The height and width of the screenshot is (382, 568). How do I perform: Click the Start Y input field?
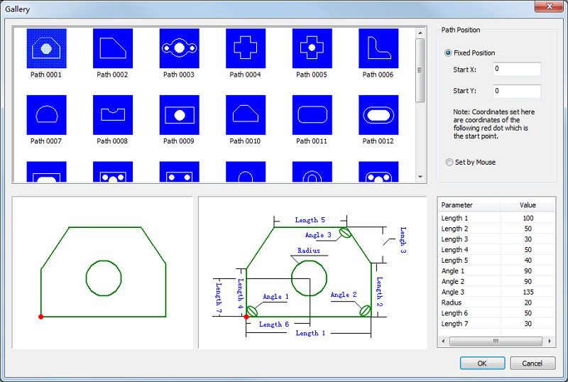click(x=517, y=91)
